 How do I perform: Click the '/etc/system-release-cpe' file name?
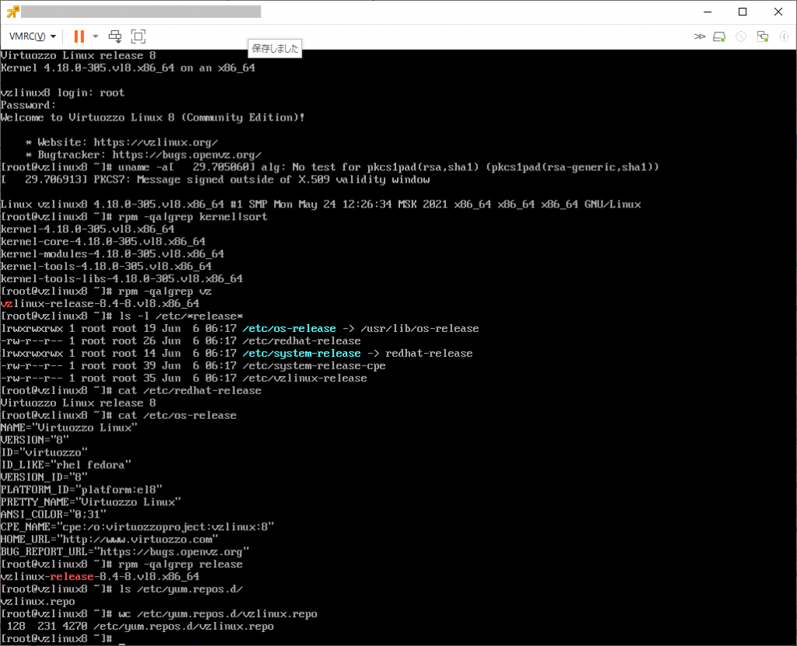(314, 365)
